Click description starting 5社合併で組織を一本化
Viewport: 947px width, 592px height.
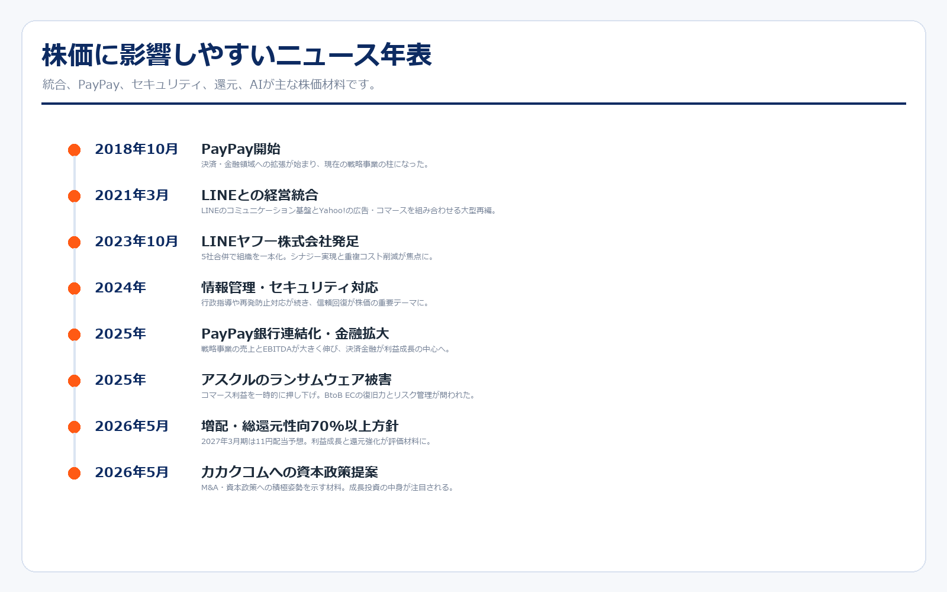[x=318, y=256]
